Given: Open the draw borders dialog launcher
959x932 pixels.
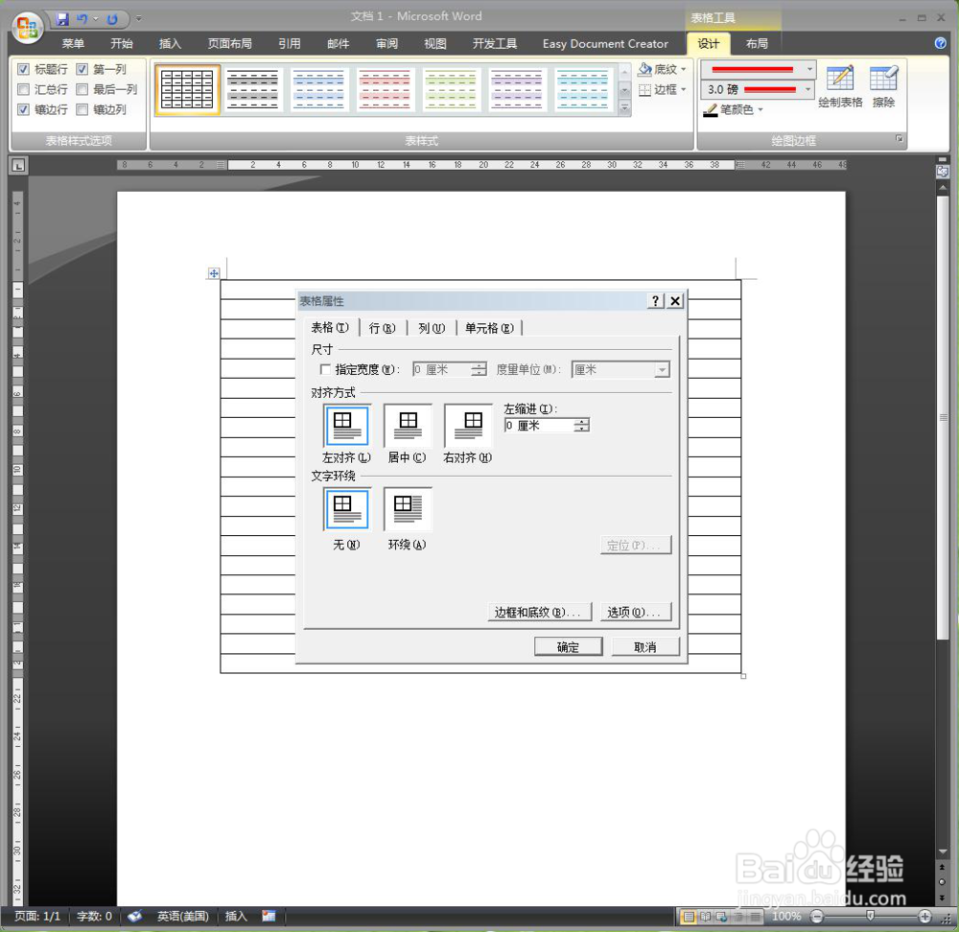Looking at the screenshot, I should (x=900, y=139).
